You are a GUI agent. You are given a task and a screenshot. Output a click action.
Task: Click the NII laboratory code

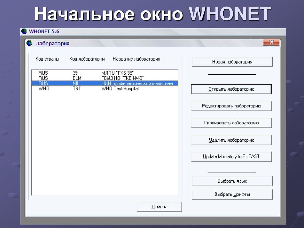click(75, 83)
